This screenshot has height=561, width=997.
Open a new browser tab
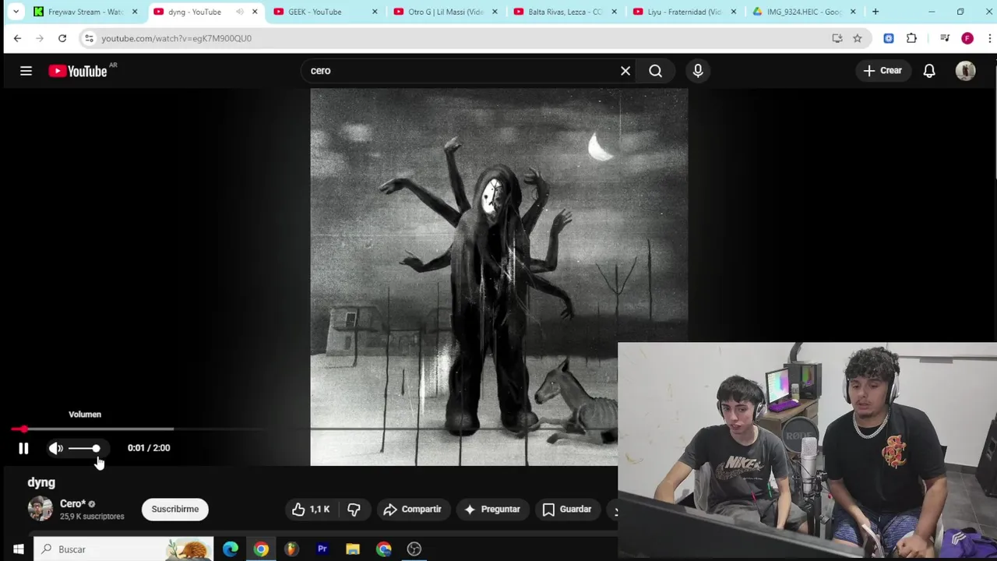coord(875,12)
